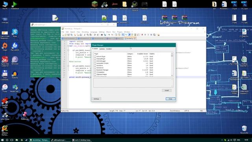This screenshot has height=142, width=252.
Task: Switch to the Updates tab in Plugin Manager
Action: coord(102,49)
